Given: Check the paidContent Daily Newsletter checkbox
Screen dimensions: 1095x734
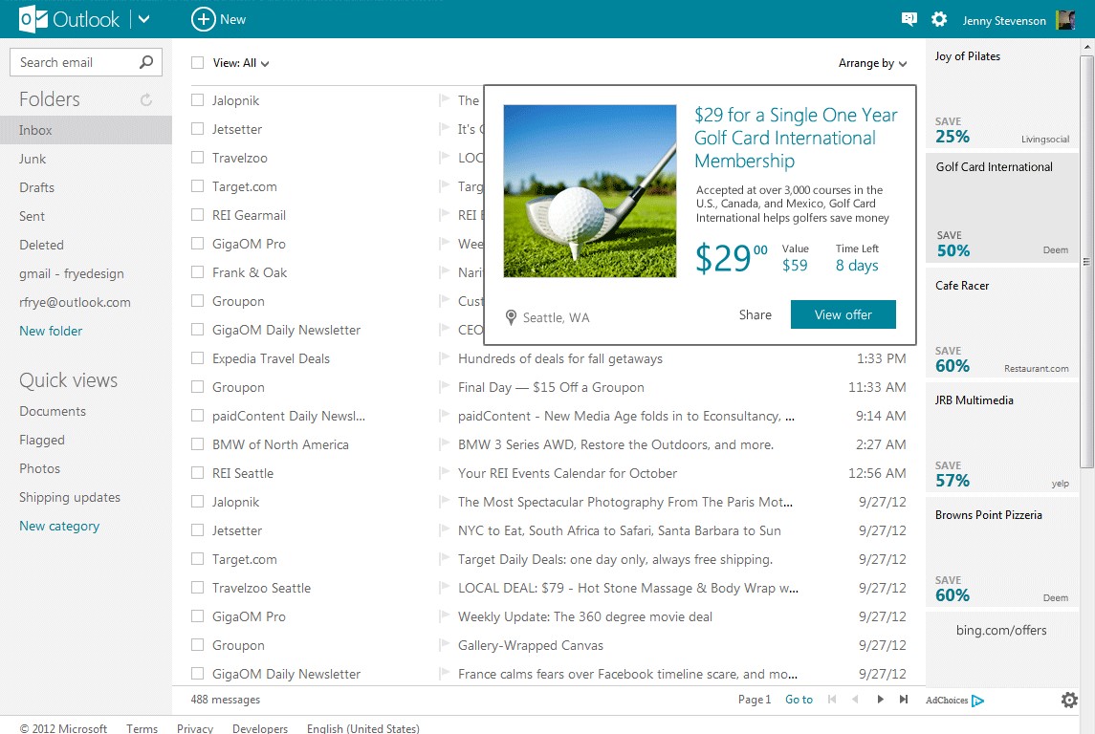Looking at the screenshot, I should pyautogui.click(x=198, y=415).
